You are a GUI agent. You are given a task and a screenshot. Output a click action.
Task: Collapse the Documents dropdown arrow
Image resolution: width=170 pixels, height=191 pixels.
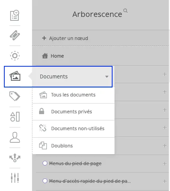(107, 76)
